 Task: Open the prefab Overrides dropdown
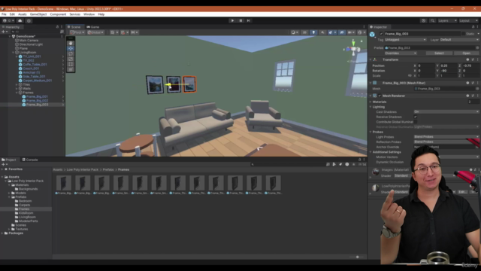click(x=401, y=53)
